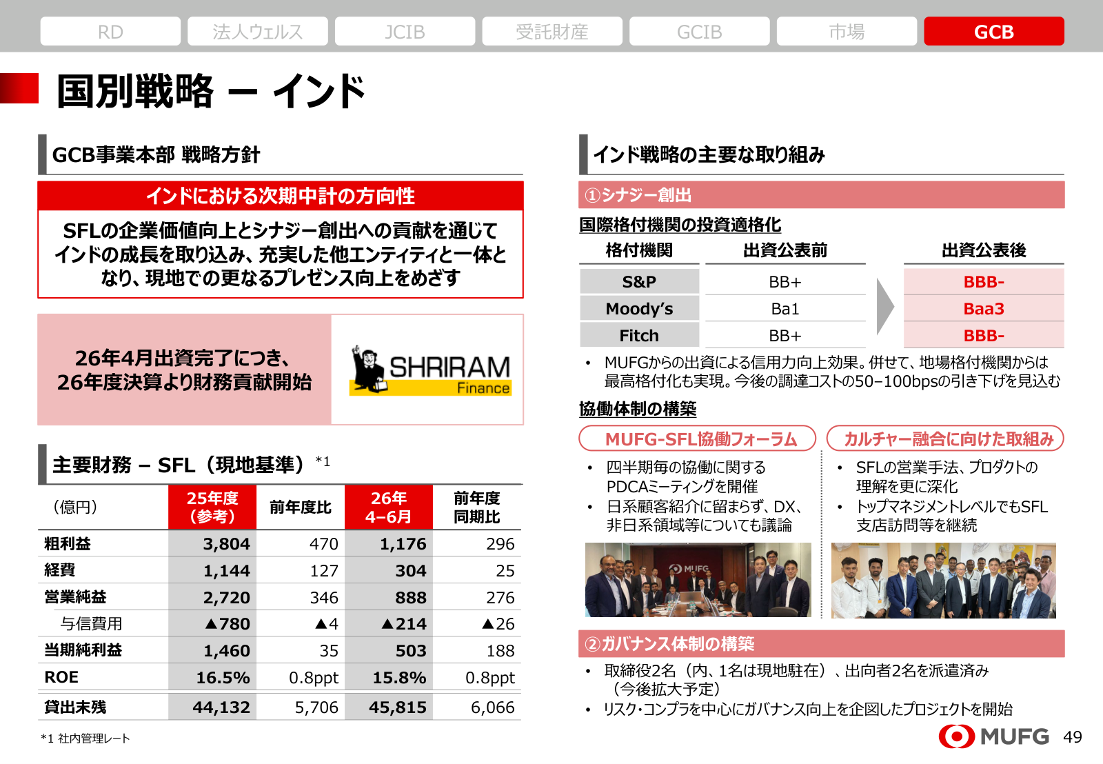This screenshot has width=1103, height=764.
Task: Click the gray arrow between rating columns
Action: tap(885, 307)
